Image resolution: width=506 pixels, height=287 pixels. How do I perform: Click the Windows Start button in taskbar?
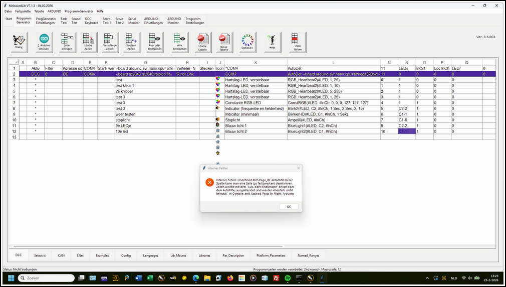click(x=11, y=277)
